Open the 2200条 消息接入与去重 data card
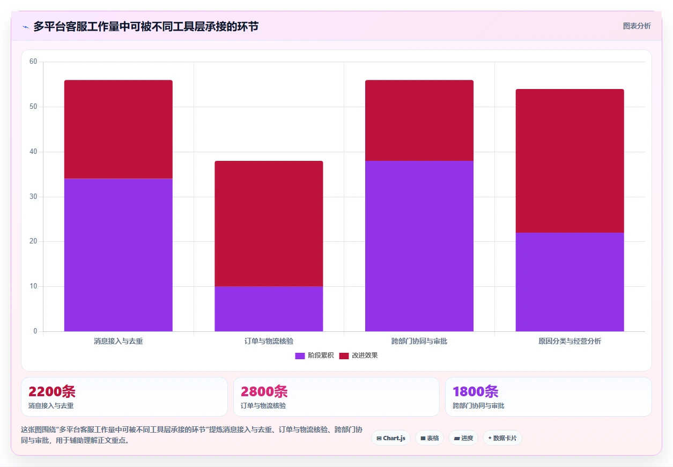The image size is (673, 467). (124, 397)
